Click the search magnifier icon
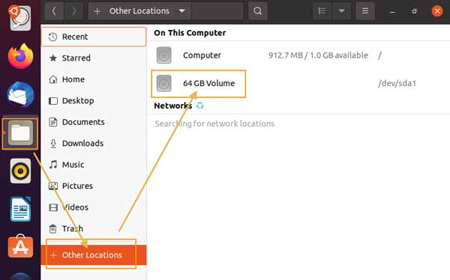The width and height of the screenshot is (450, 280). pos(258,11)
